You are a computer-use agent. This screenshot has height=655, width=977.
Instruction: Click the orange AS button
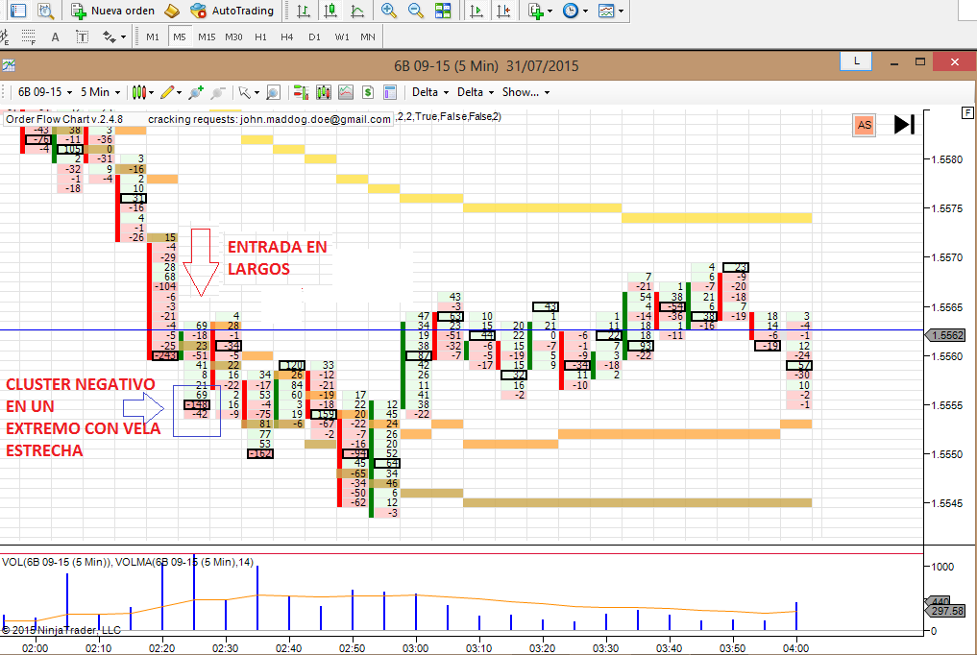865,125
